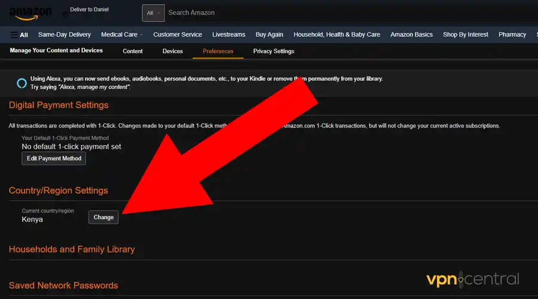Collapse the Country/Region Settings section
538x299 pixels.
click(59, 191)
